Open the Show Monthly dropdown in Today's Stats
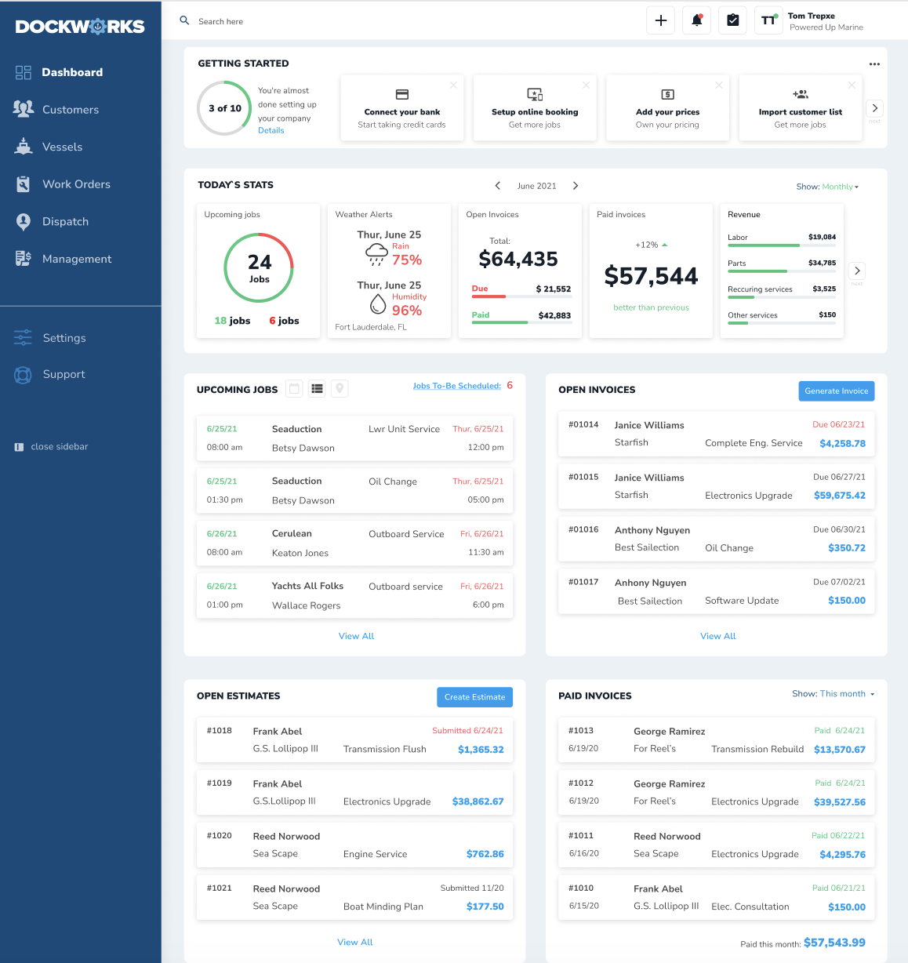This screenshot has height=963, width=908. [x=826, y=187]
